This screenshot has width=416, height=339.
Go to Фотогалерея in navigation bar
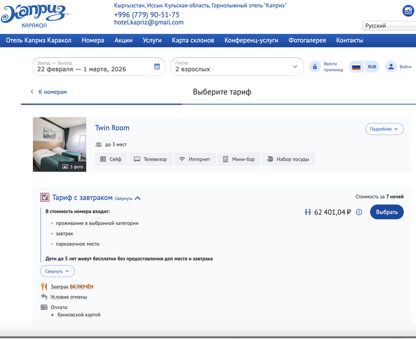(x=307, y=40)
